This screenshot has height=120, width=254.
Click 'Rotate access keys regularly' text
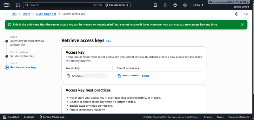click(x=87, y=110)
